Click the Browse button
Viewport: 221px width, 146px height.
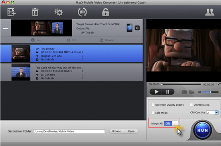116,131
